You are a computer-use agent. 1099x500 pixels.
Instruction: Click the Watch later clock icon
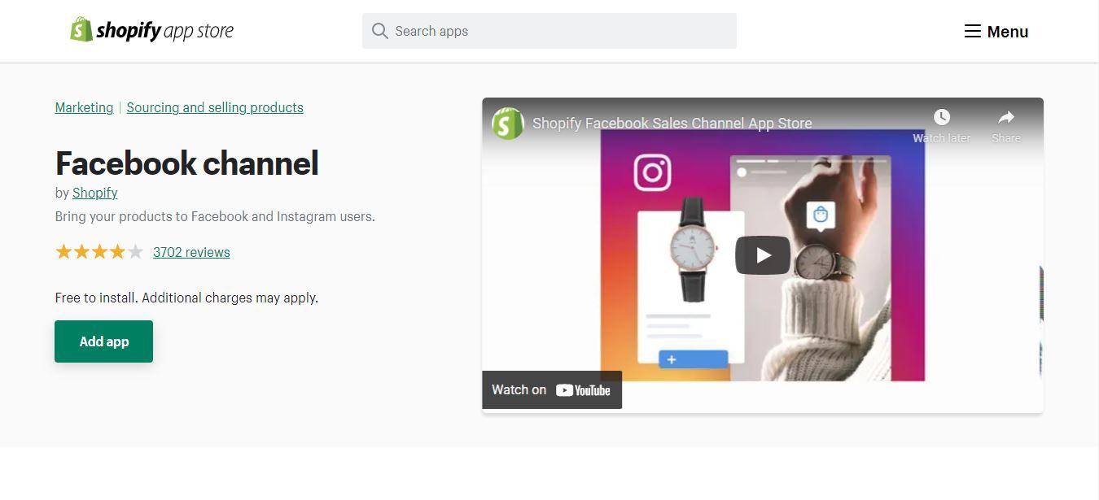click(x=941, y=117)
